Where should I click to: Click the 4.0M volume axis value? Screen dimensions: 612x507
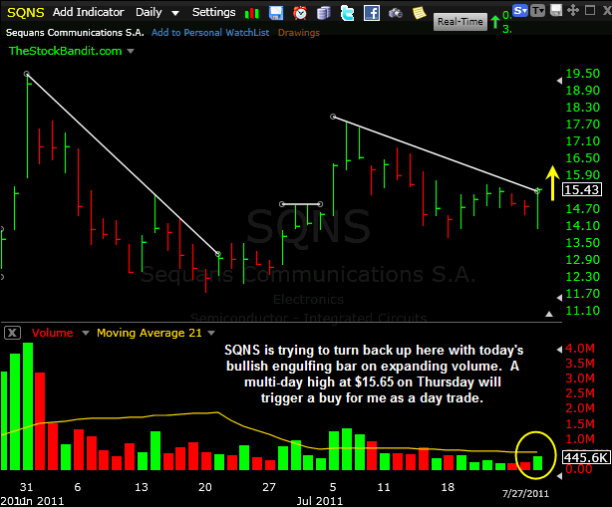click(x=580, y=349)
